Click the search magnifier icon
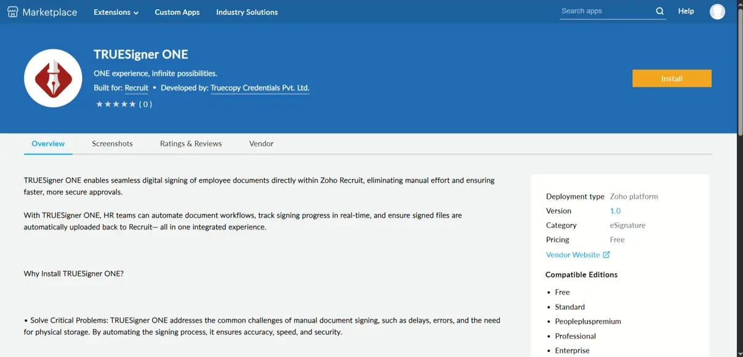 (x=659, y=11)
